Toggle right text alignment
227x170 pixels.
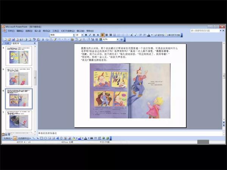point(110,35)
